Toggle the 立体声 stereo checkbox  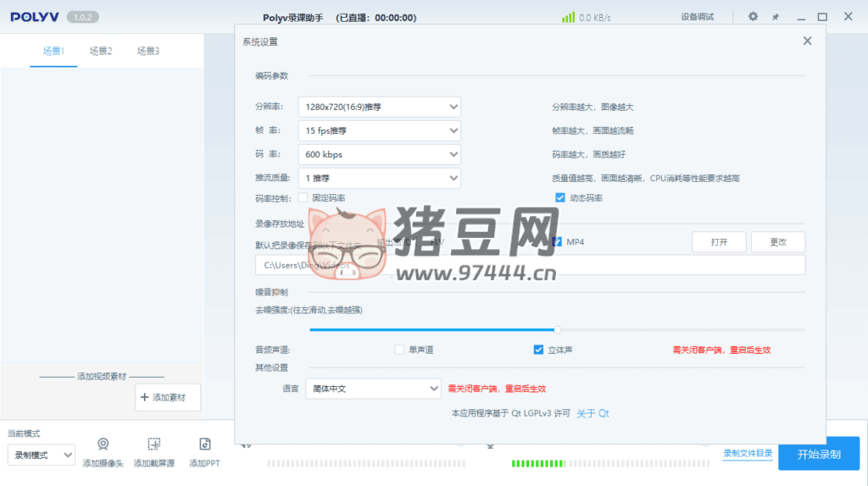coord(538,350)
